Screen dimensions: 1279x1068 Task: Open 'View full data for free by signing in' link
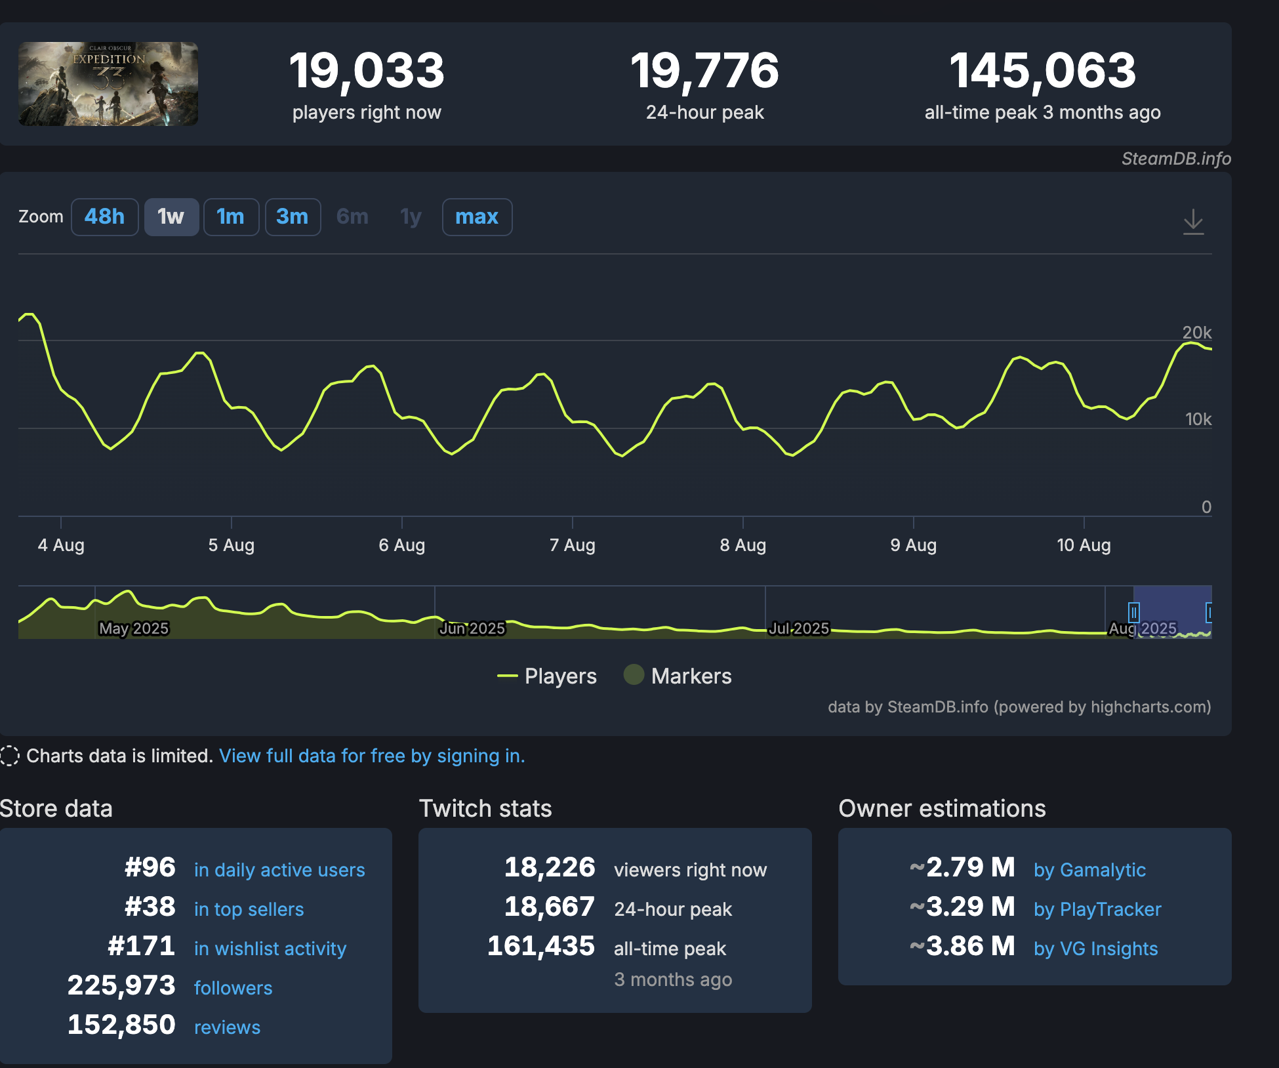tap(372, 756)
